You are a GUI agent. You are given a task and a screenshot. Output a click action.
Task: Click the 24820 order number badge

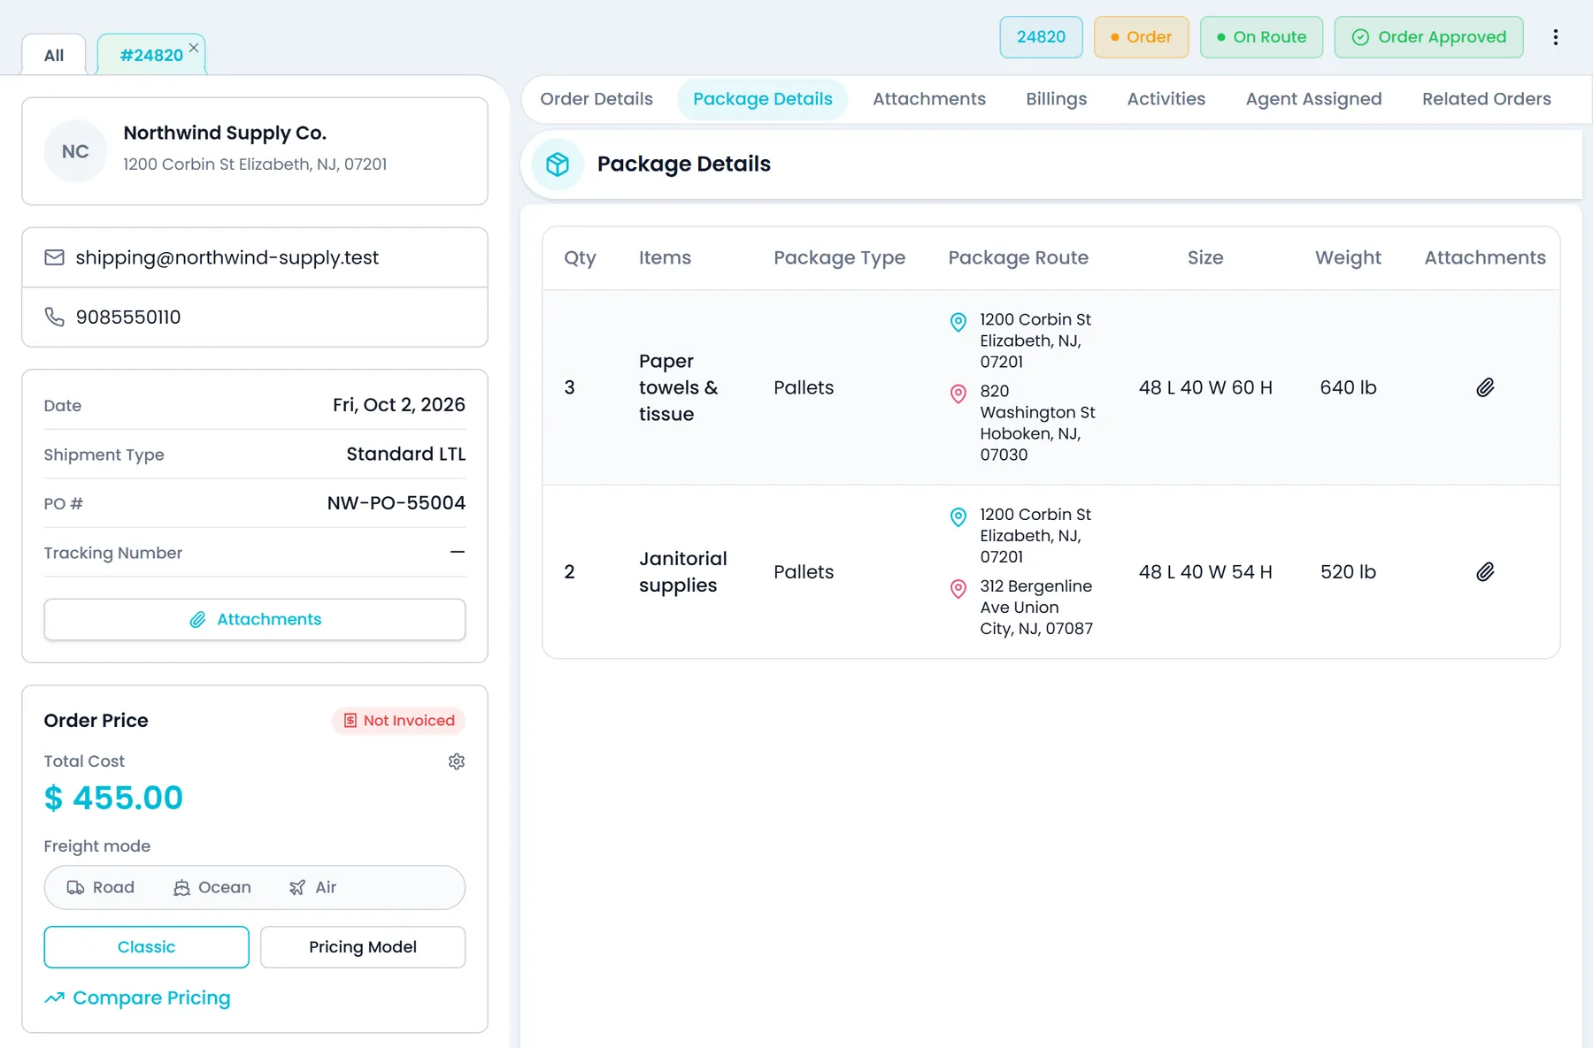click(1041, 37)
